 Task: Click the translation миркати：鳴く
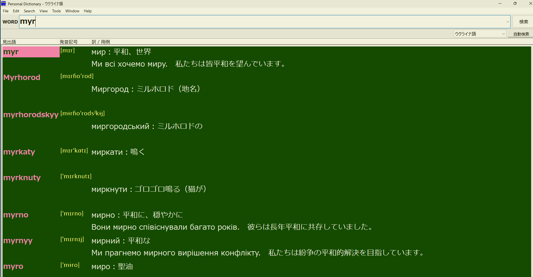tap(118, 152)
